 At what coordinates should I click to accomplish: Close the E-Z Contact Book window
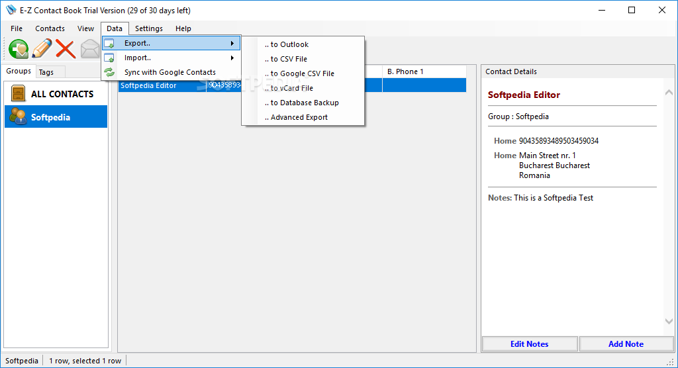tap(662, 11)
